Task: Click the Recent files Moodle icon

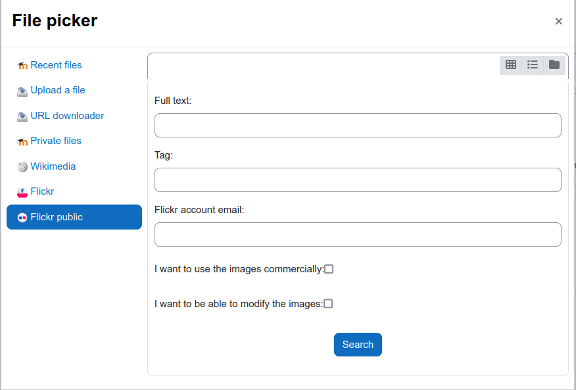Action: pos(22,66)
